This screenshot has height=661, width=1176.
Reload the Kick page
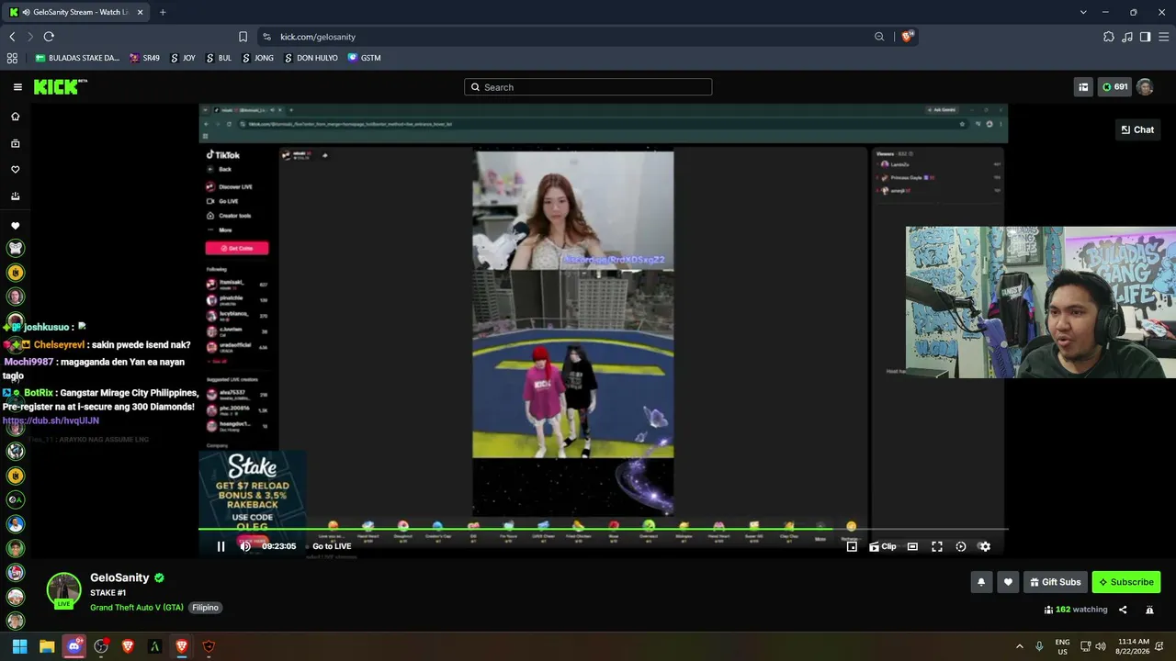(x=49, y=37)
